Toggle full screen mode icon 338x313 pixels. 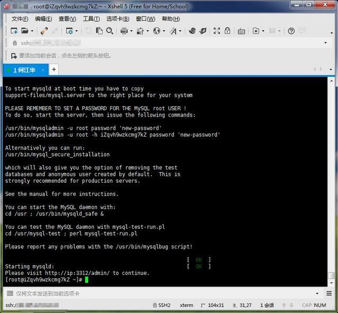click(217, 31)
